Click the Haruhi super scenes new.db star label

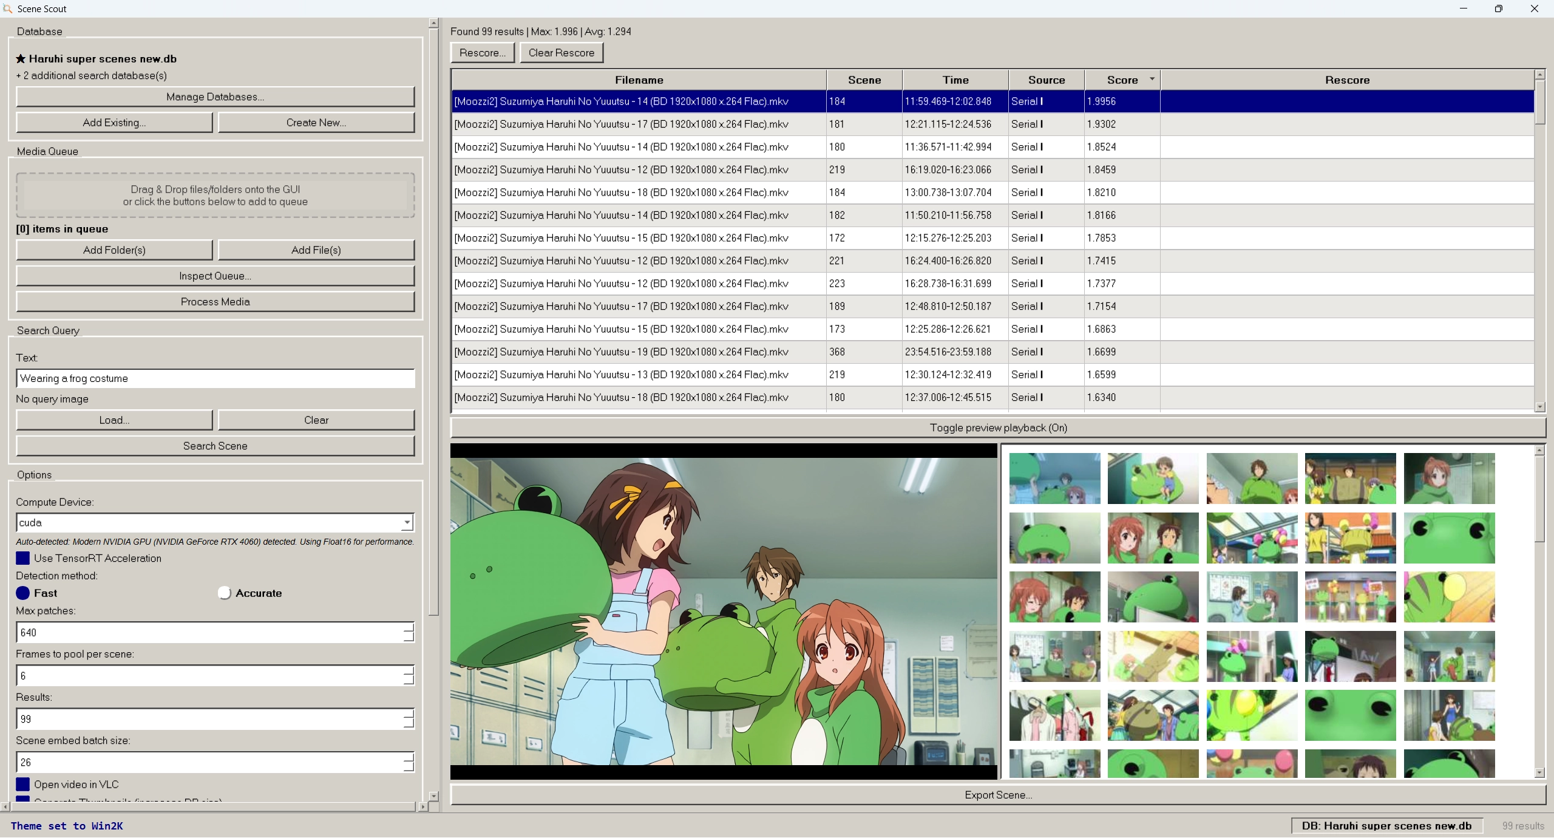click(97, 59)
